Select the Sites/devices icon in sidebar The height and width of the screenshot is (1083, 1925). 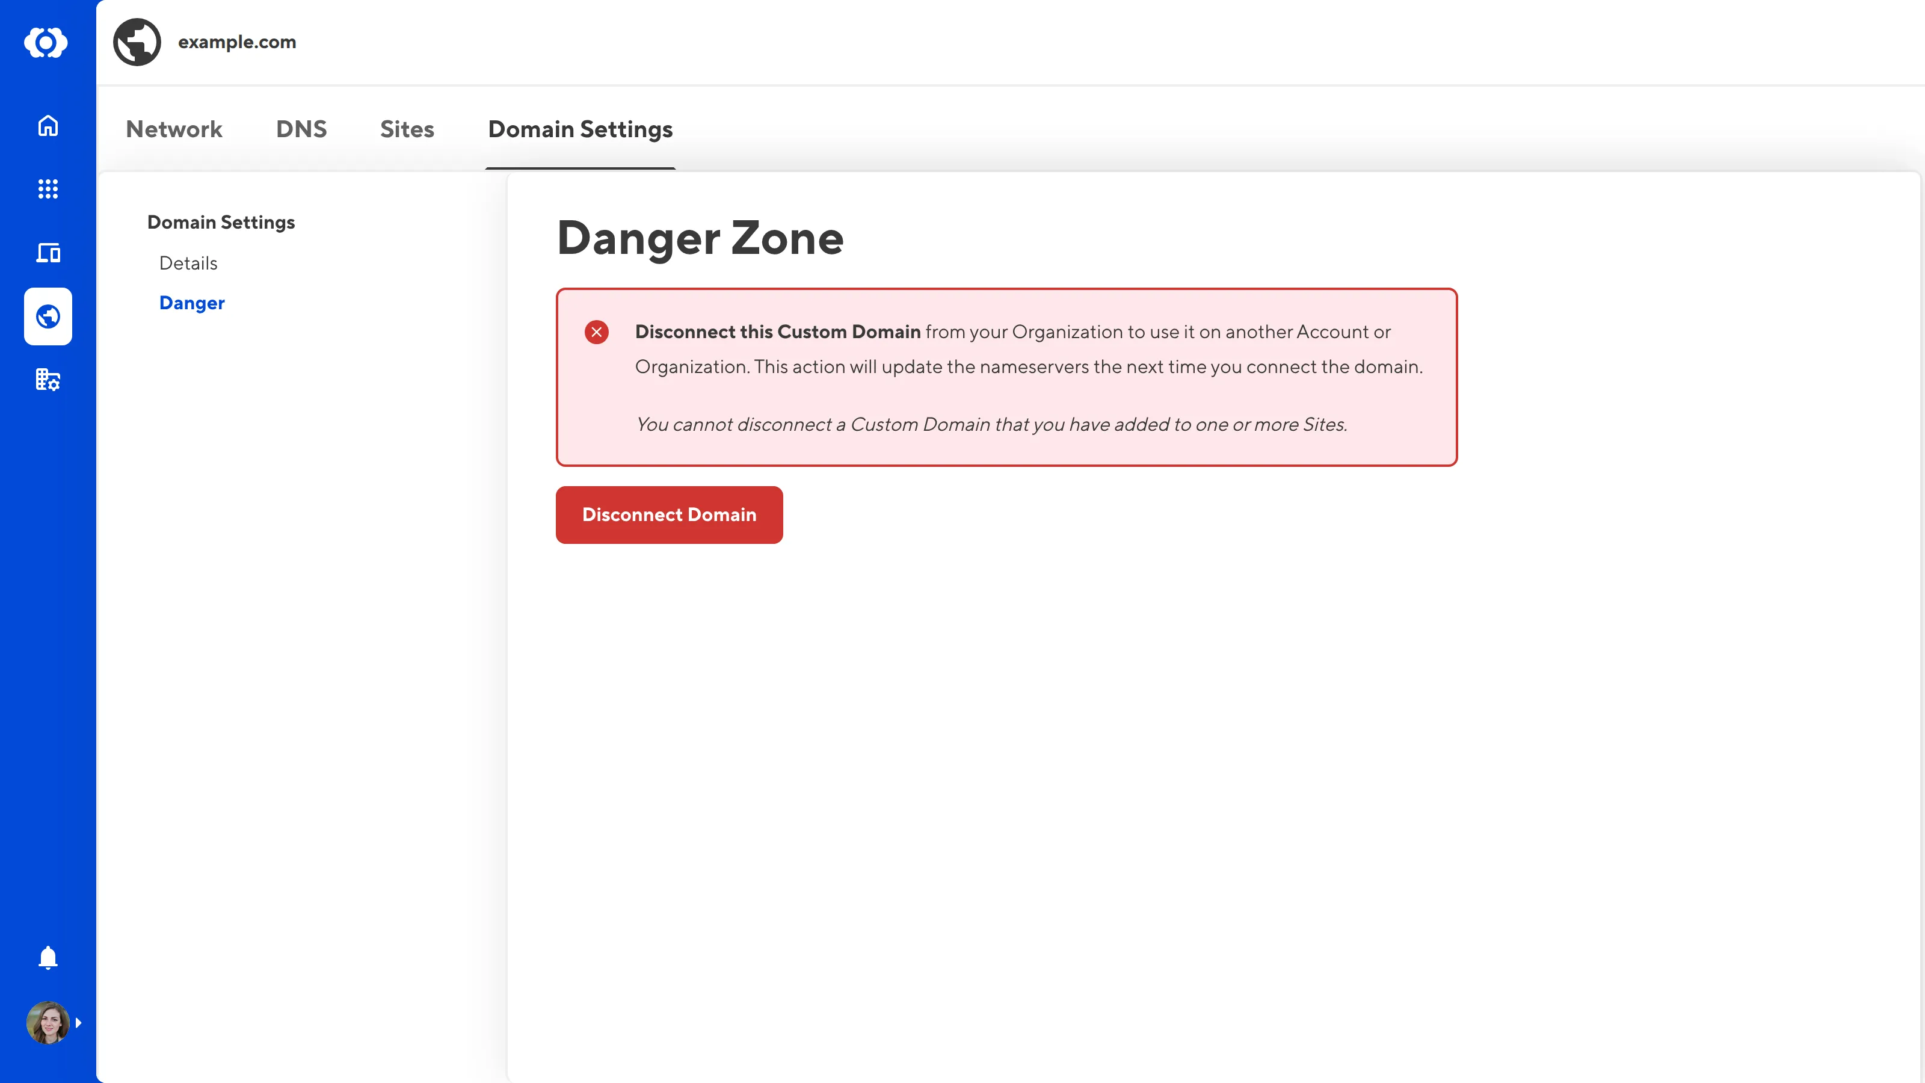pos(48,253)
